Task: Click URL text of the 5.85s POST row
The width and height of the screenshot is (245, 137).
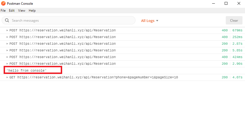Action: coord(67,50)
